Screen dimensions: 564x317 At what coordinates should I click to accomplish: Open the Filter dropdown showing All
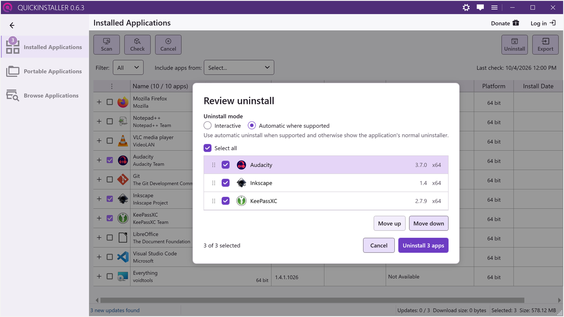128,68
